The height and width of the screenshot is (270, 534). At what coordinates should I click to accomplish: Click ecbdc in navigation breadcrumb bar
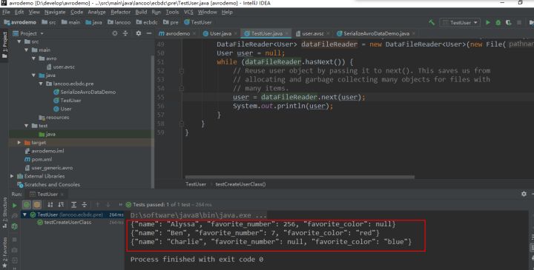[x=147, y=22]
